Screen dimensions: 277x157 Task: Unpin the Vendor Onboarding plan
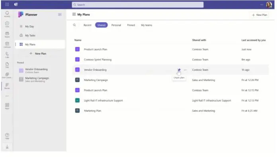point(179,70)
